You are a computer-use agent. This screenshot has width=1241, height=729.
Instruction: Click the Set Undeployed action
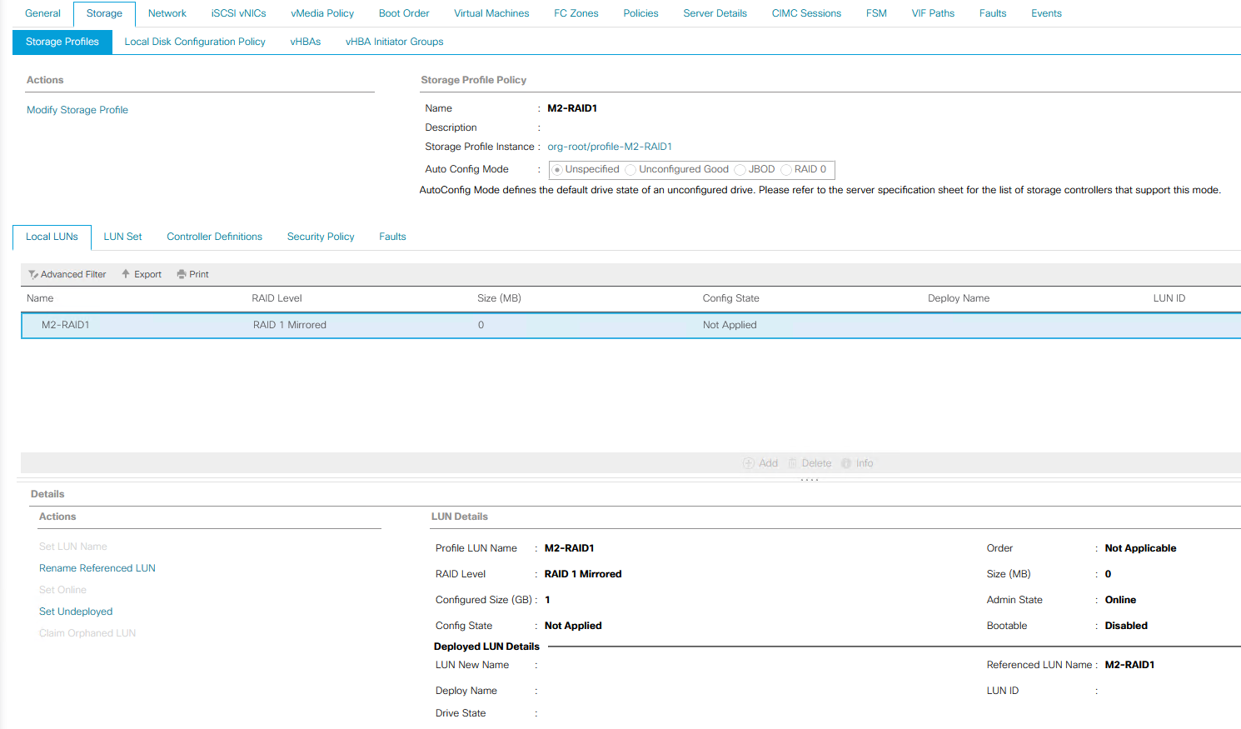[x=76, y=611]
